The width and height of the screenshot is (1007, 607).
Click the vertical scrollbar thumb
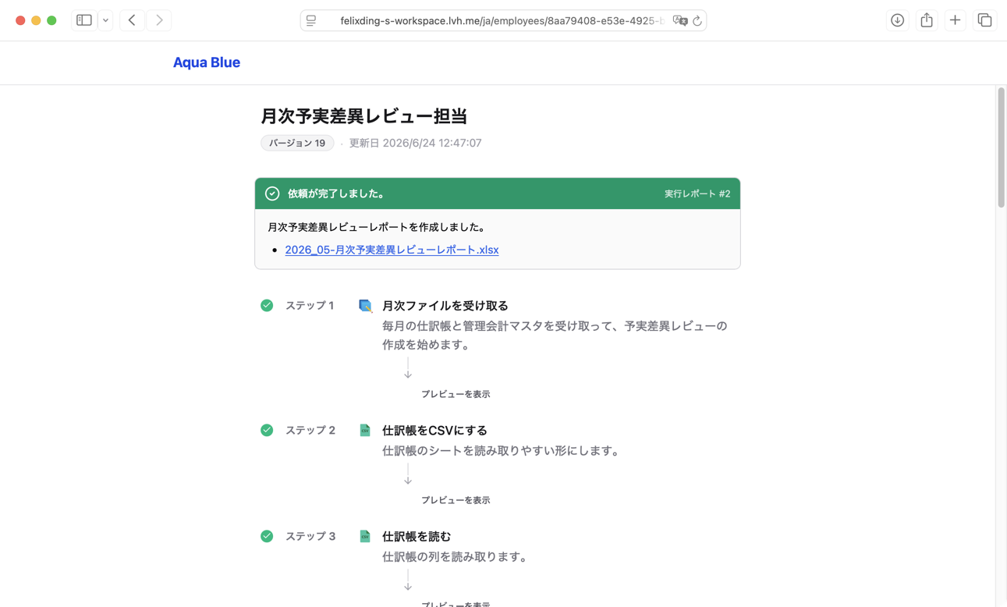1001,148
